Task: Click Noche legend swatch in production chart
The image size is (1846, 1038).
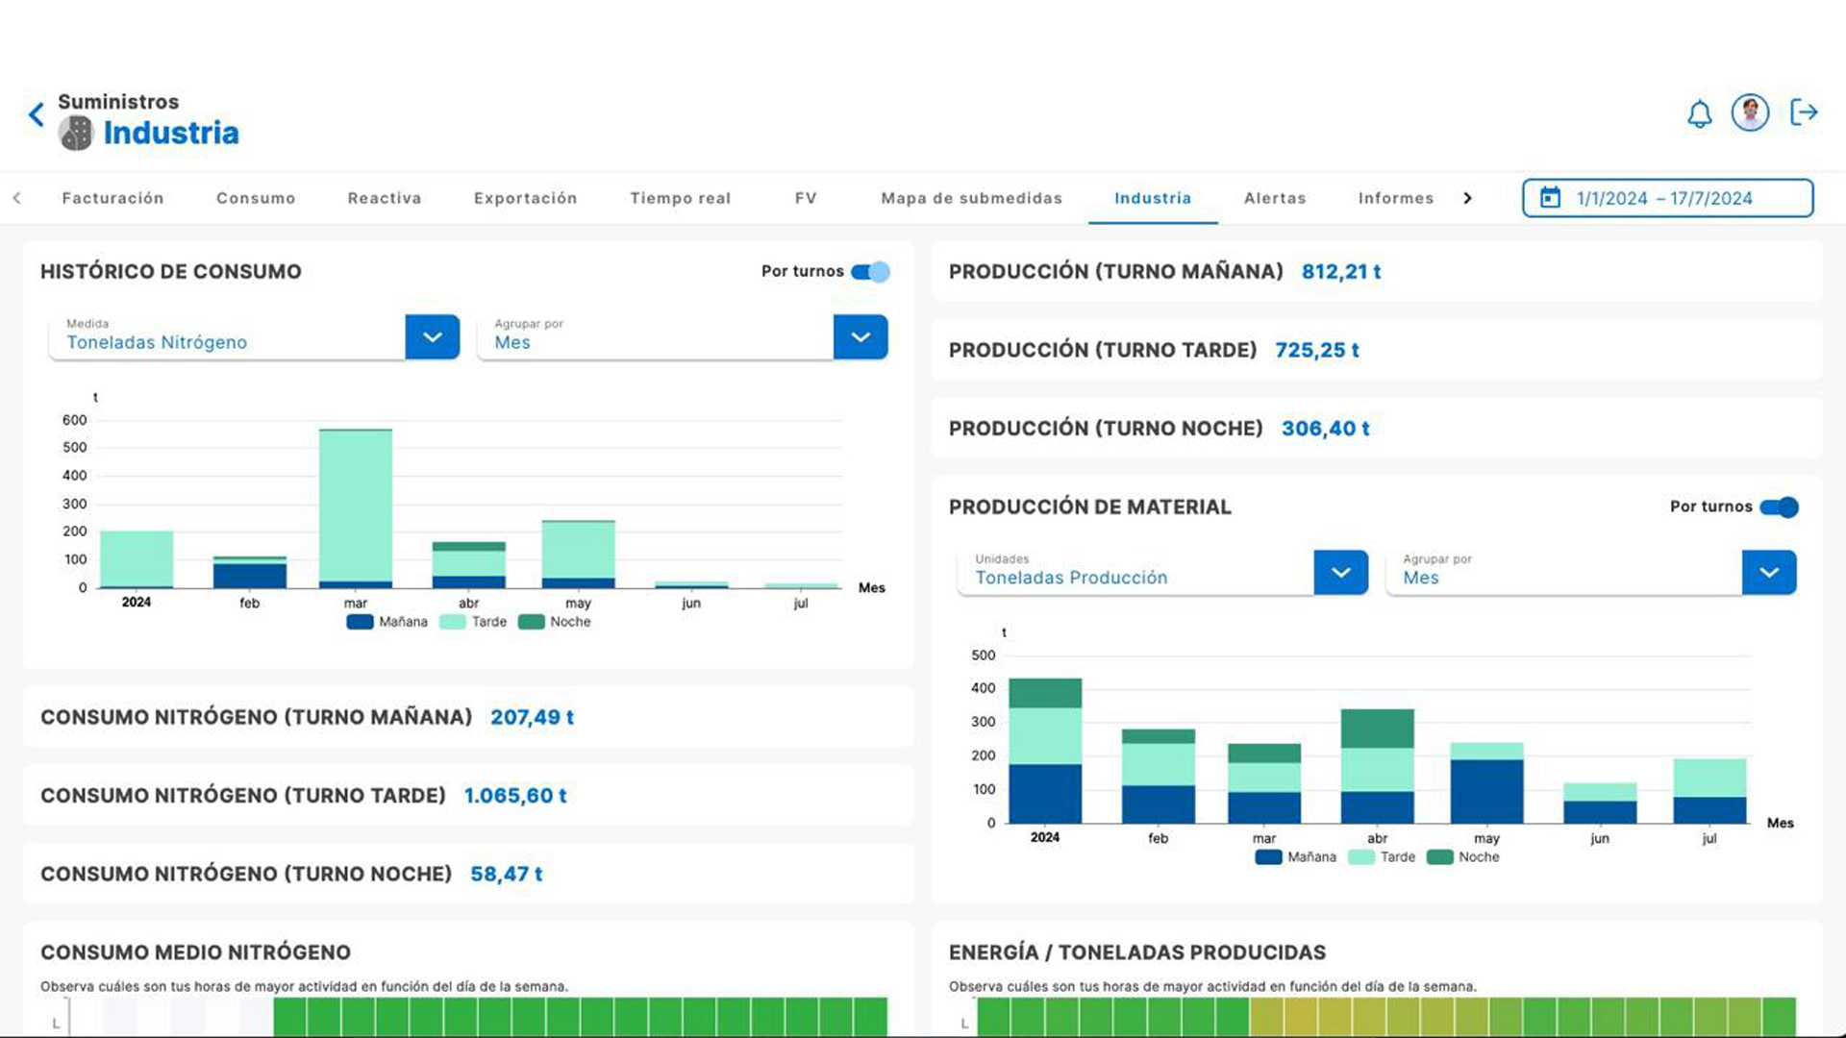Action: tap(1439, 857)
